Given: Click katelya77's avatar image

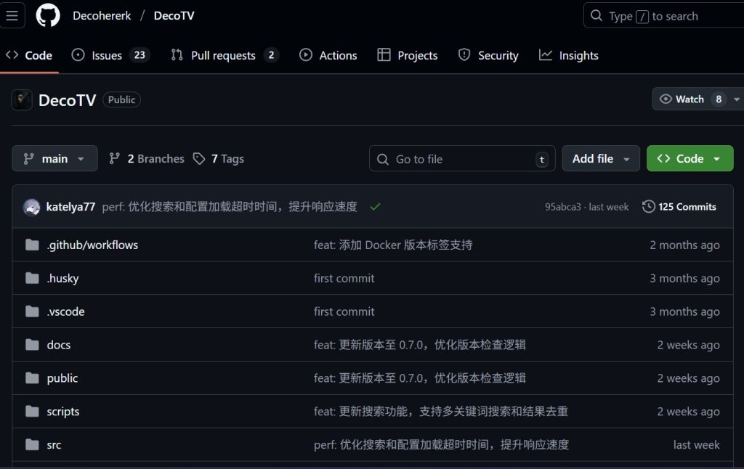Looking at the screenshot, I should click(x=32, y=207).
